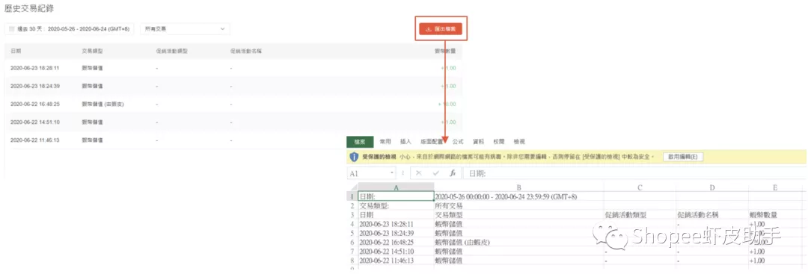Click Excel cell A4 2020-06-23 18:28:11
This screenshot has width=808, height=274.
click(x=396, y=224)
